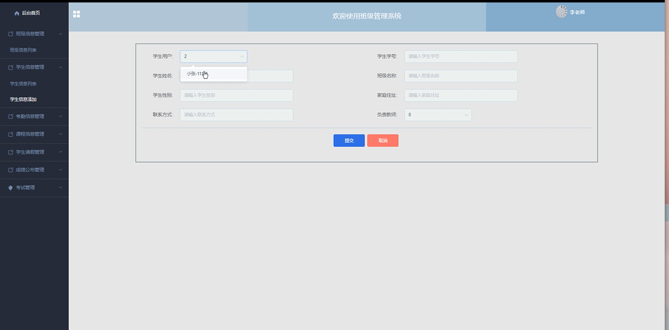669x330 pixels.
Task: Click the 课程信息管理 menu icon
Action: coord(10,134)
